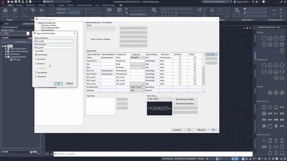Click the search magnifier icon in title bar
The height and width of the screenshot is (161, 287).
point(231,2)
